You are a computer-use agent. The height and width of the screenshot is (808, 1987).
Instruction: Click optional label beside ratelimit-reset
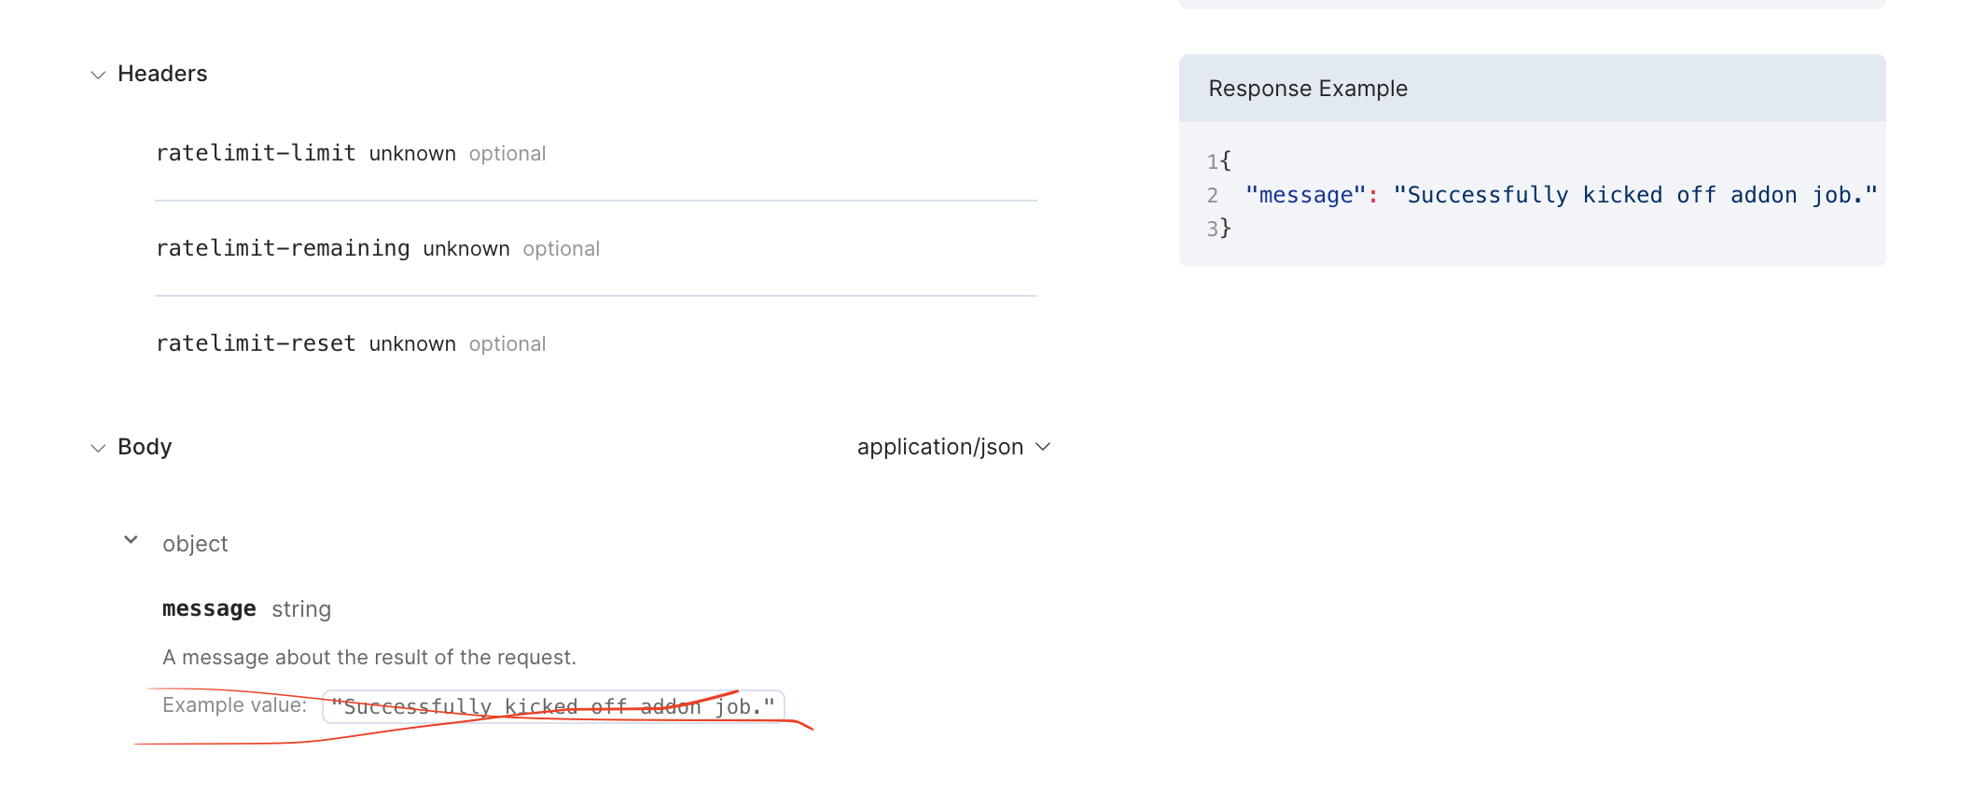click(507, 344)
